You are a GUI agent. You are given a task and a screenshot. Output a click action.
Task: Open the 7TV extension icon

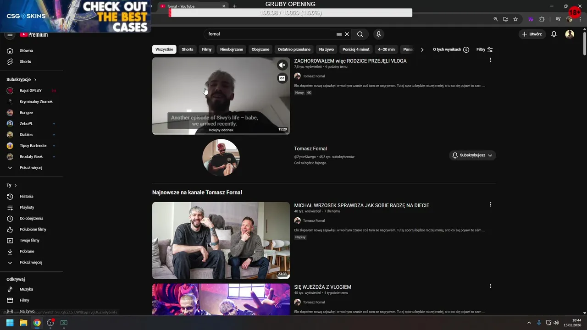tap(531, 19)
